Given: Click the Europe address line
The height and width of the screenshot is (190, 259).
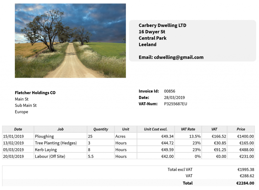Looking at the screenshot, I should [21, 112].
